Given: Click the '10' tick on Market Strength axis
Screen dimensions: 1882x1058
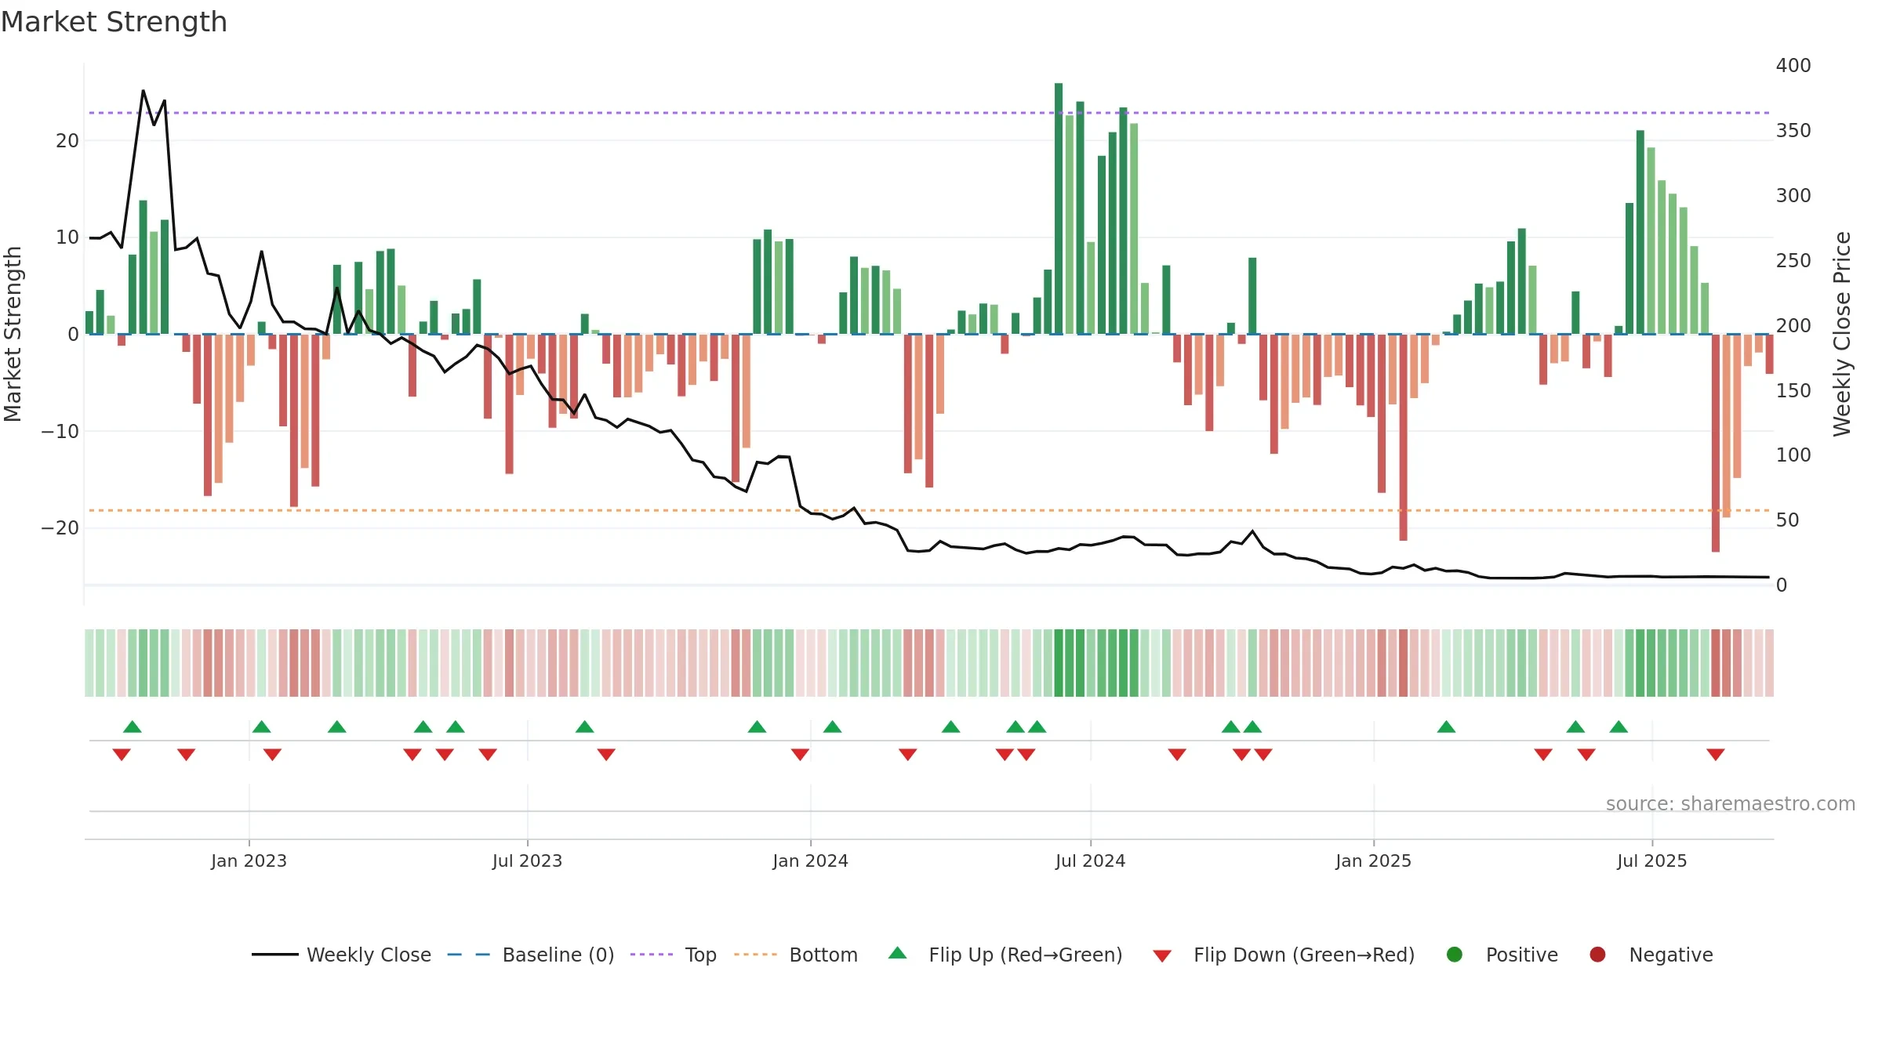Looking at the screenshot, I should 67,237.
